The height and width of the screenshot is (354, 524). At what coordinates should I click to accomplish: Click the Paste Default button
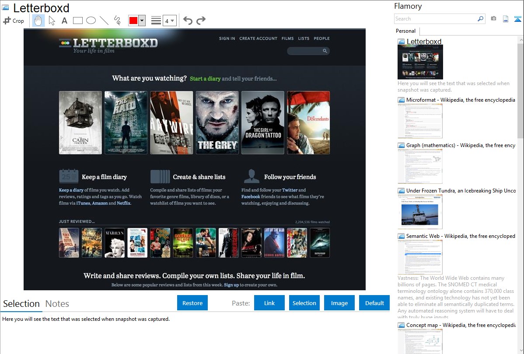pyautogui.click(x=374, y=303)
